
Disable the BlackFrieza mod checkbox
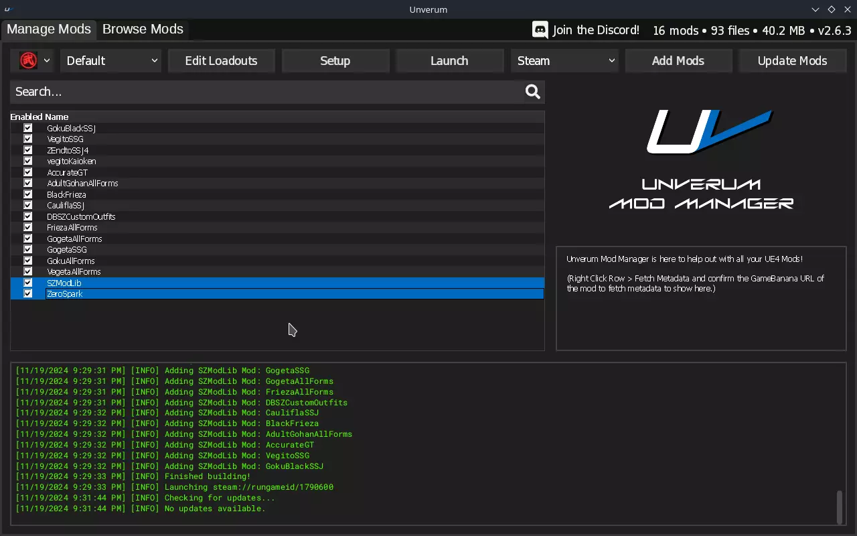(28, 194)
